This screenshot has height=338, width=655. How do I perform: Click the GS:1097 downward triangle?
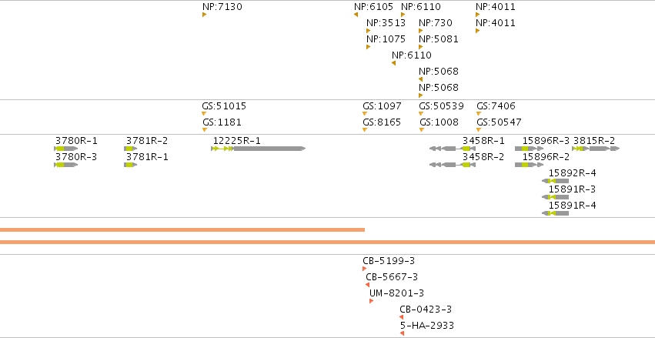click(365, 114)
